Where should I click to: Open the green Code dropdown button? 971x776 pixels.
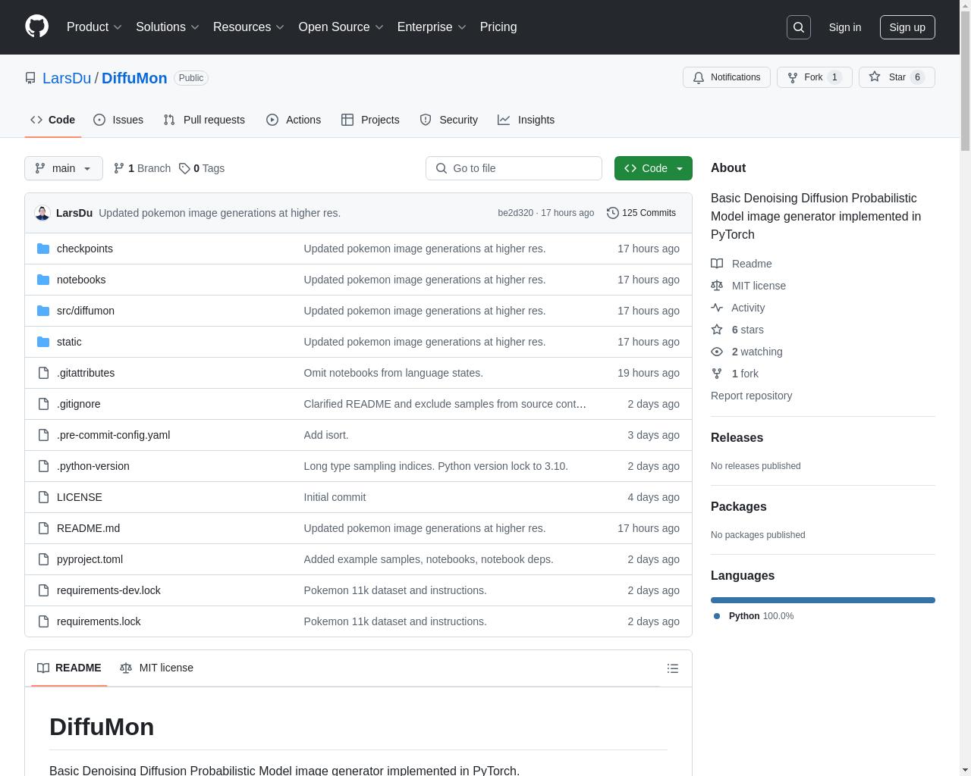tap(653, 168)
